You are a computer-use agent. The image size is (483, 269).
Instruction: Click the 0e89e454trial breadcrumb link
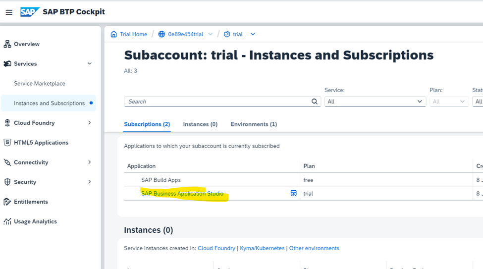point(185,34)
